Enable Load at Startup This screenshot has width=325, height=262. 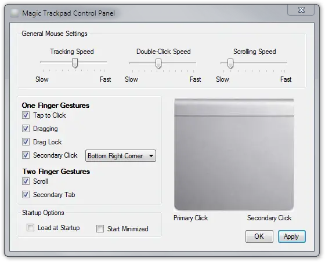pyautogui.click(x=30, y=228)
